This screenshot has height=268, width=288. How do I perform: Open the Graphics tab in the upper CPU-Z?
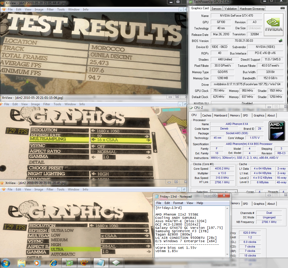point(259,115)
